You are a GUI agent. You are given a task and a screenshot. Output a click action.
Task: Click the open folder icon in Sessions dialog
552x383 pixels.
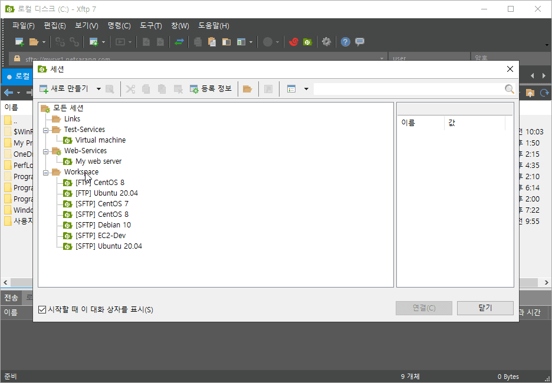click(x=248, y=89)
